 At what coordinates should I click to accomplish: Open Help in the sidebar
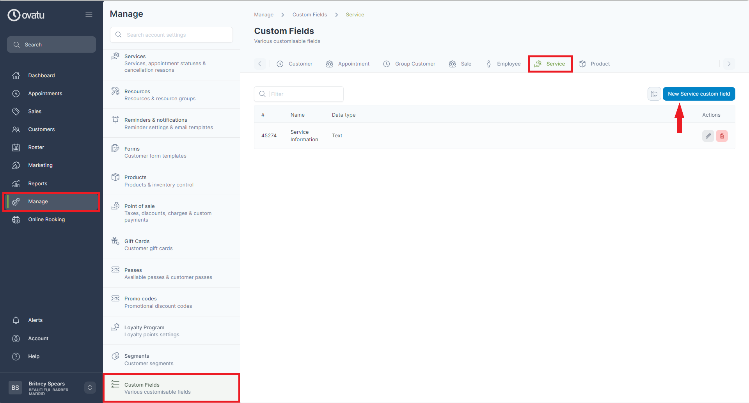click(x=34, y=356)
